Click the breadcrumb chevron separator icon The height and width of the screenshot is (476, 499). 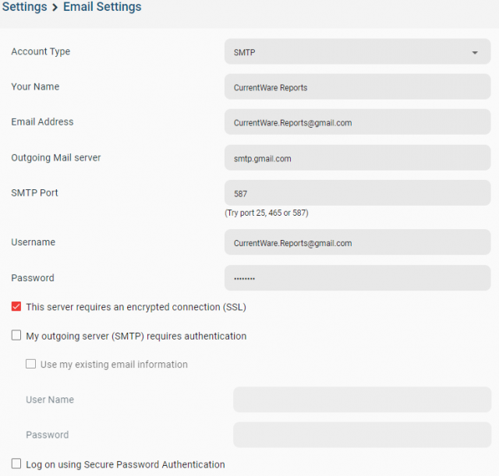click(x=55, y=7)
